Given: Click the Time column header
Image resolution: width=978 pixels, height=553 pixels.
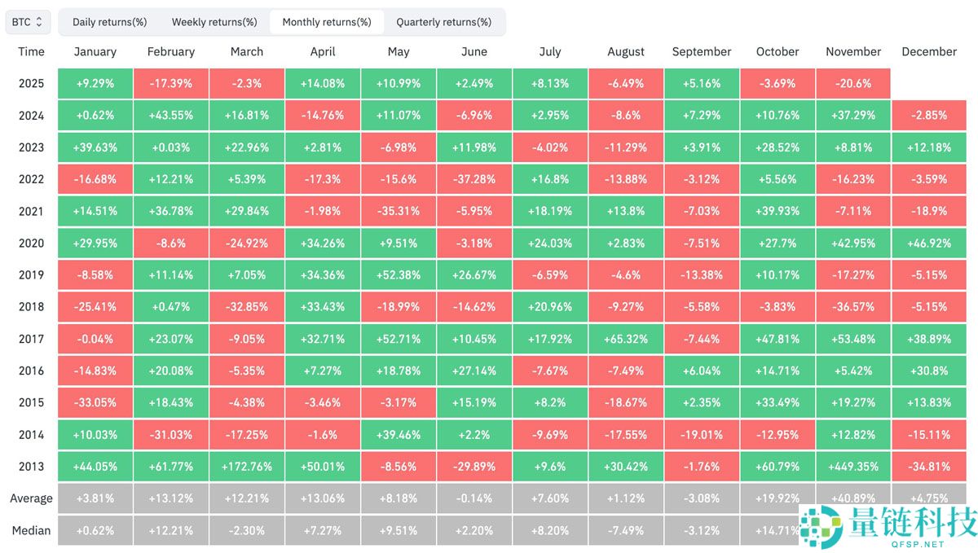Looking at the screenshot, I should (x=31, y=51).
